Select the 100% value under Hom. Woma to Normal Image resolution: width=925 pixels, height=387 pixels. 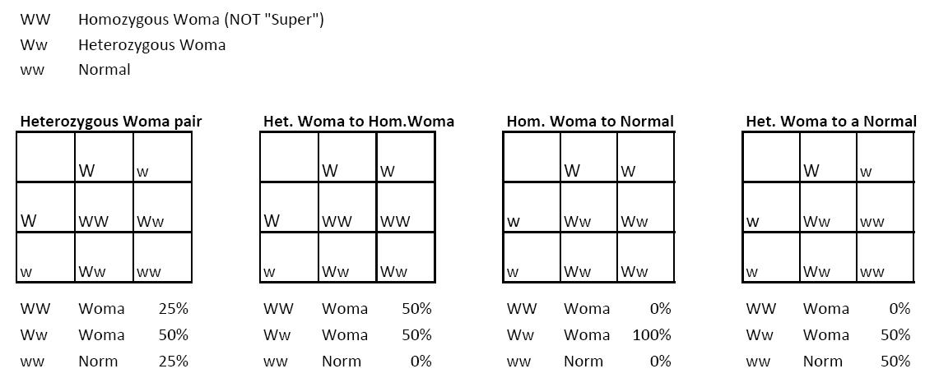[652, 334]
